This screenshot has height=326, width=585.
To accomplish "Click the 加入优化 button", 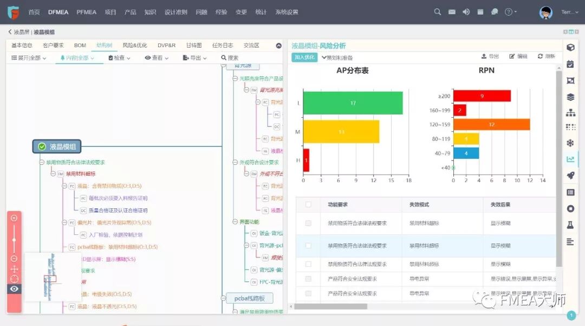I will pos(304,57).
